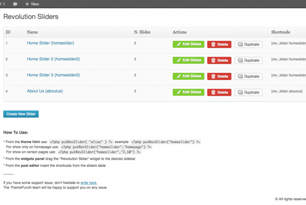Click trash icon for Home Slider 2

click(213, 60)
